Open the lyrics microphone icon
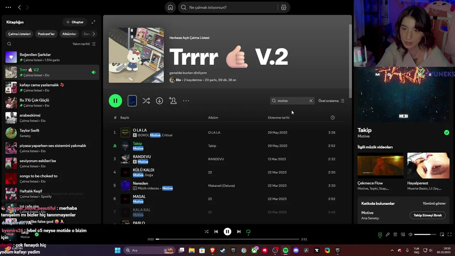455x256 pixels. point(388,235)
